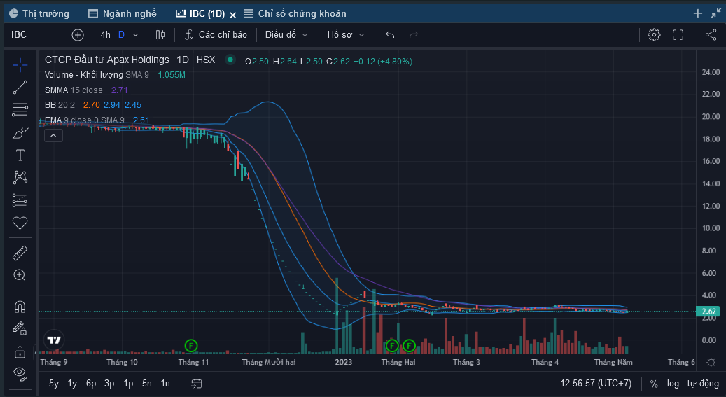Set range to 1n

[x=165, y=384]
